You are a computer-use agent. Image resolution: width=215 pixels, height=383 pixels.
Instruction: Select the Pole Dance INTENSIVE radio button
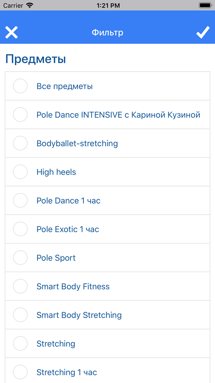20,115
